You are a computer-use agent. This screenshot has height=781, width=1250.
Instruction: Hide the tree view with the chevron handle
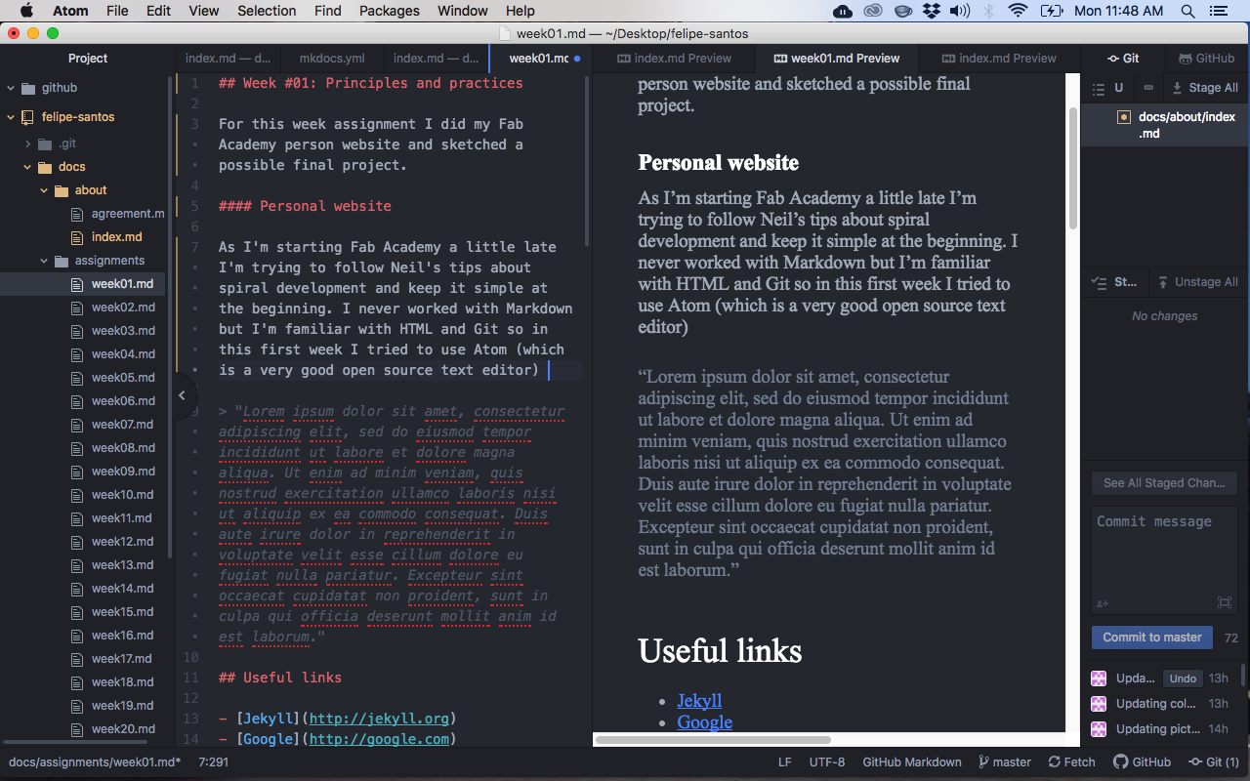[182, 395]
